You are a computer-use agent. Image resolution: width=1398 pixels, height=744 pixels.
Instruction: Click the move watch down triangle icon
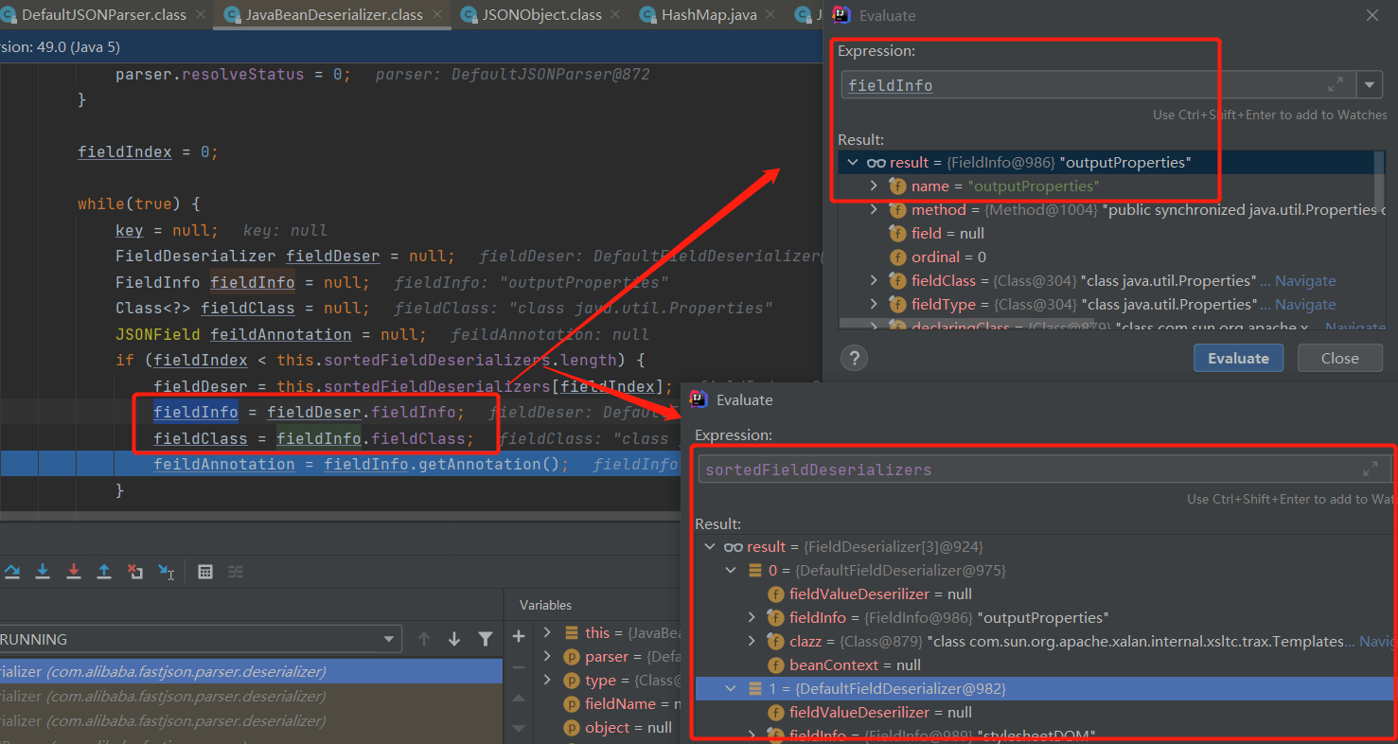pos(519,728)
